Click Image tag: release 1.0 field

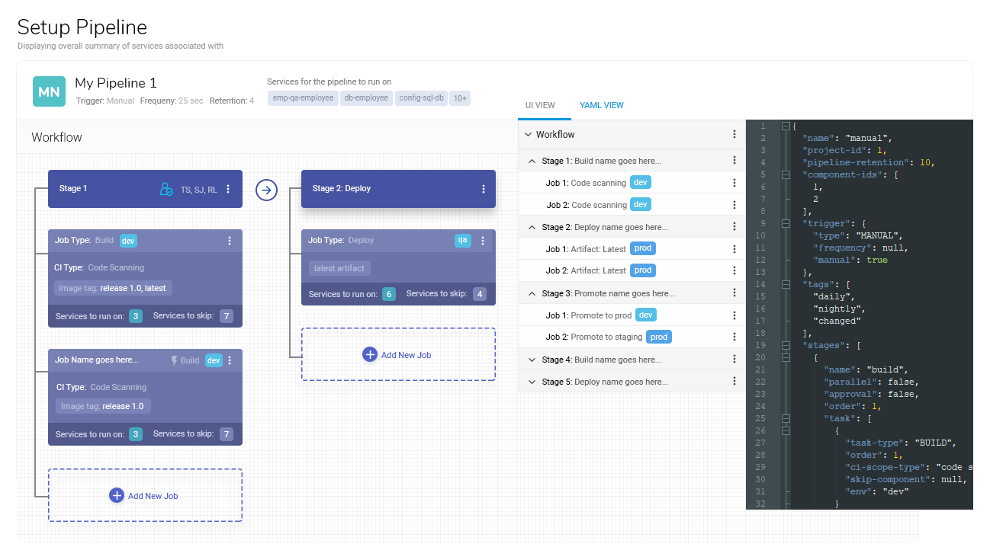[103, 406]
